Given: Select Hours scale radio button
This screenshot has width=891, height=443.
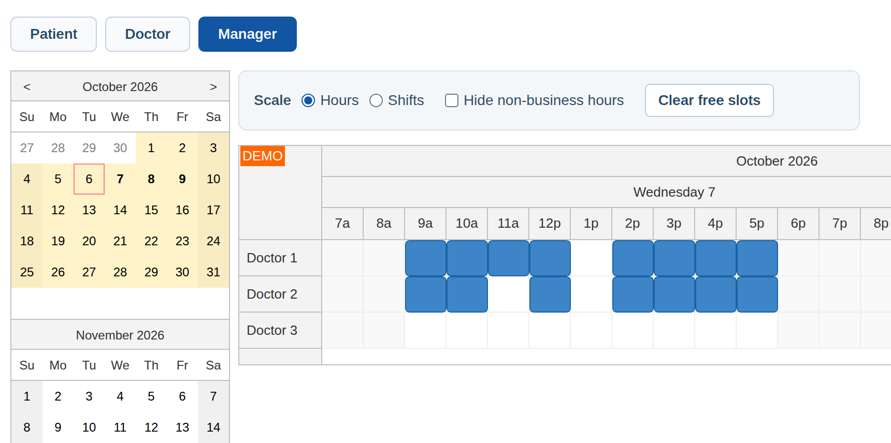Looking at the screenshot, I should 308,100.
